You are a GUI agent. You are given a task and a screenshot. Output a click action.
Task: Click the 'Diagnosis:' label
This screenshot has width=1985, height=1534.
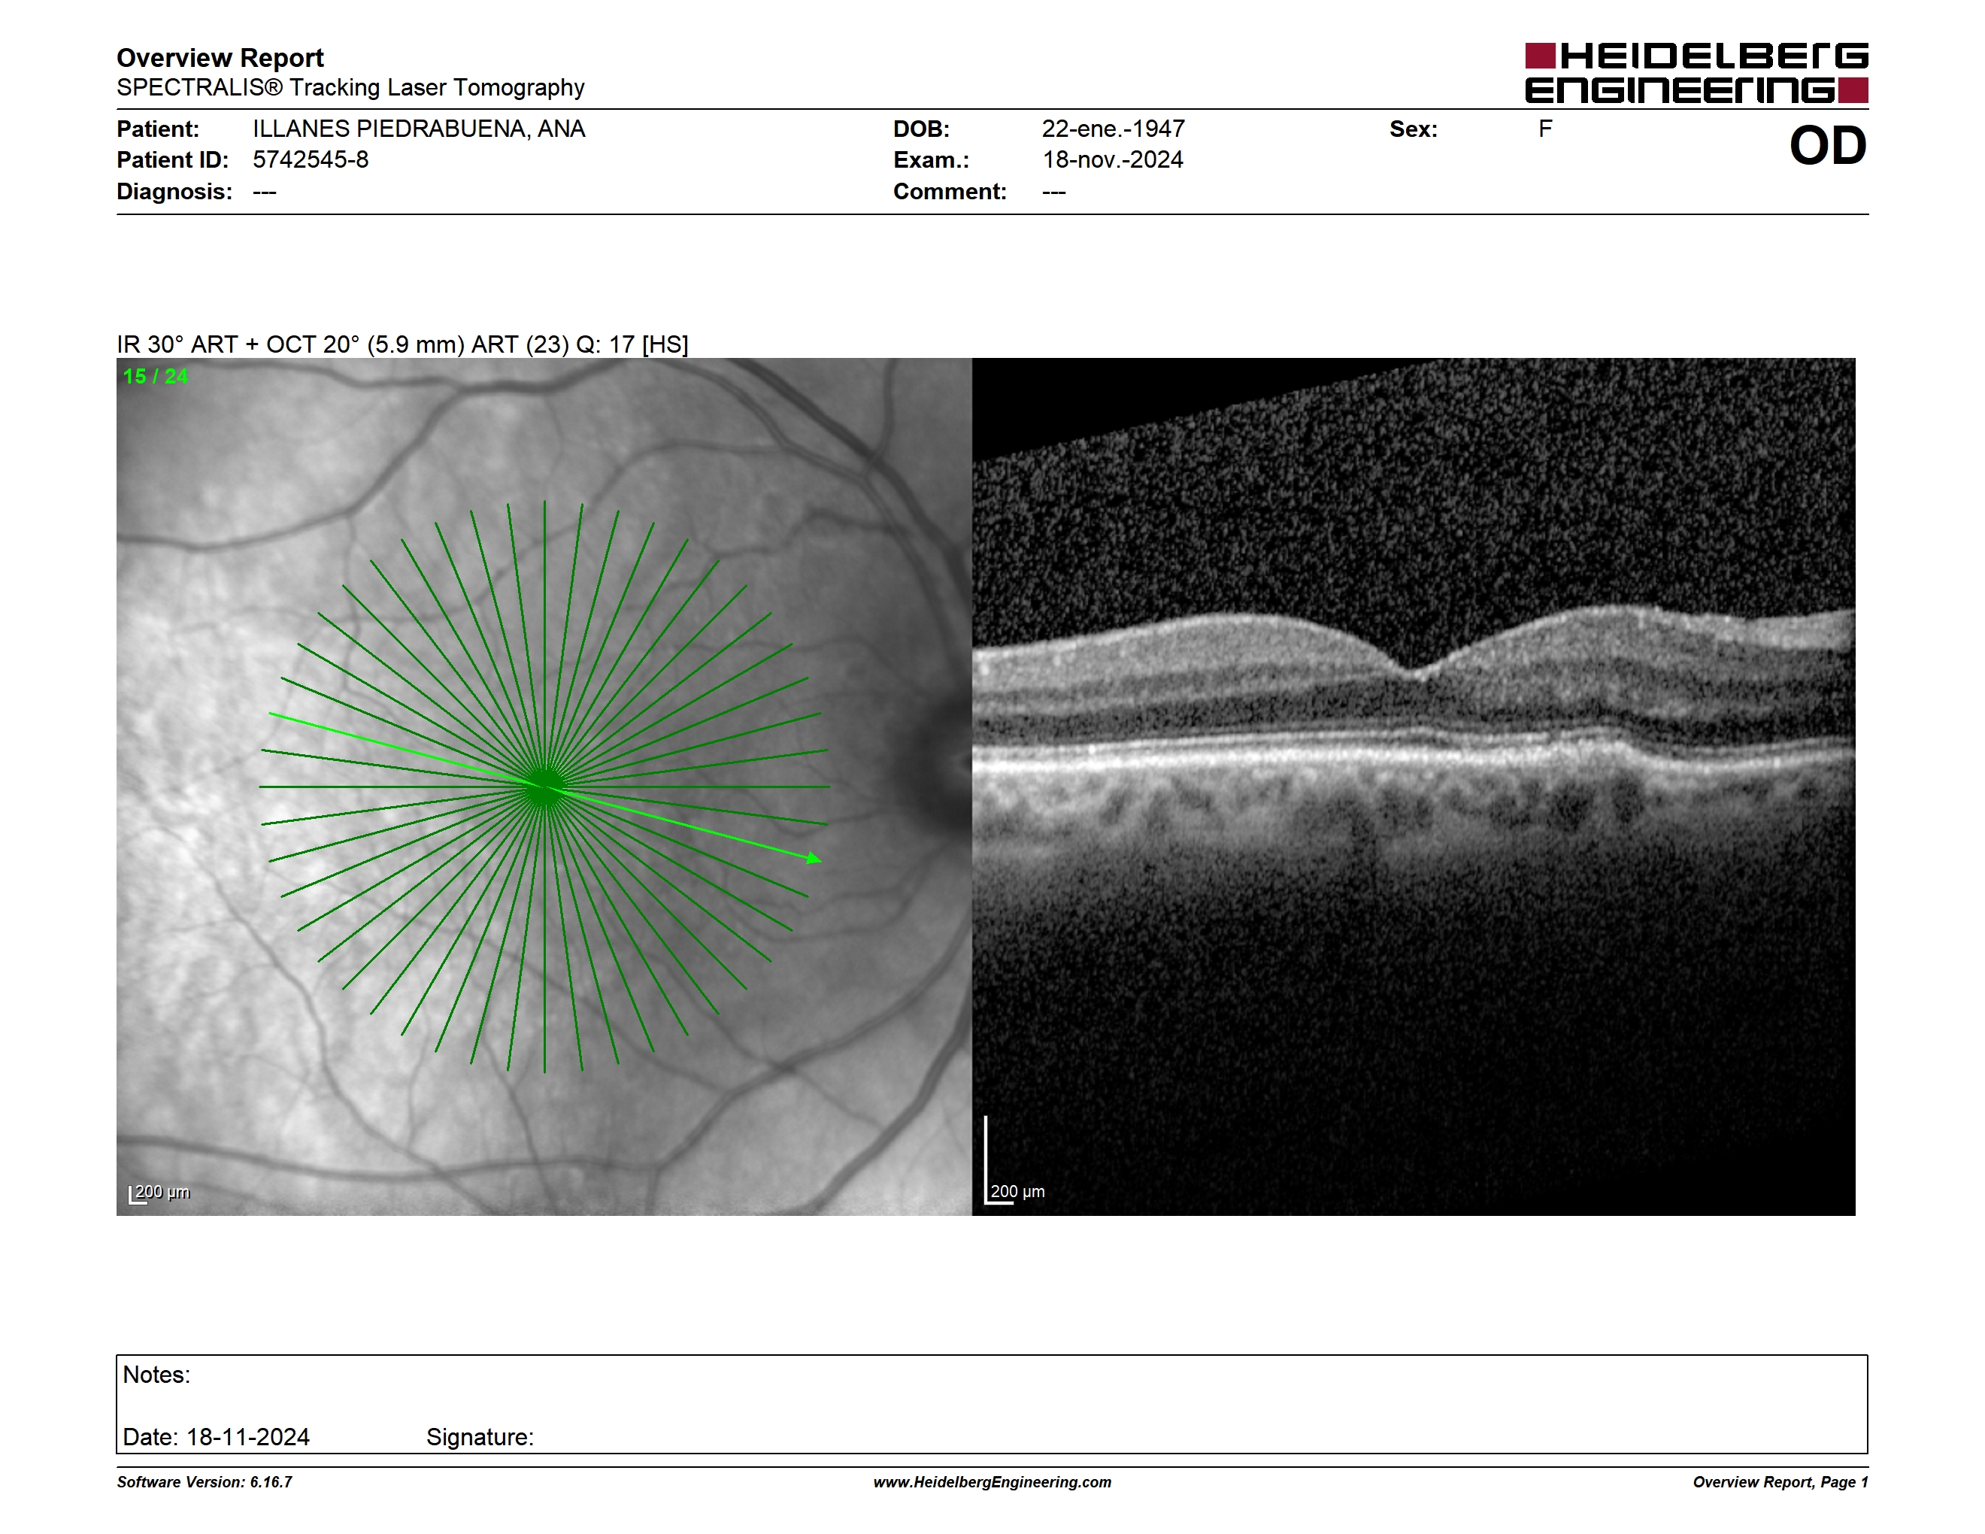tap(174, 192)
